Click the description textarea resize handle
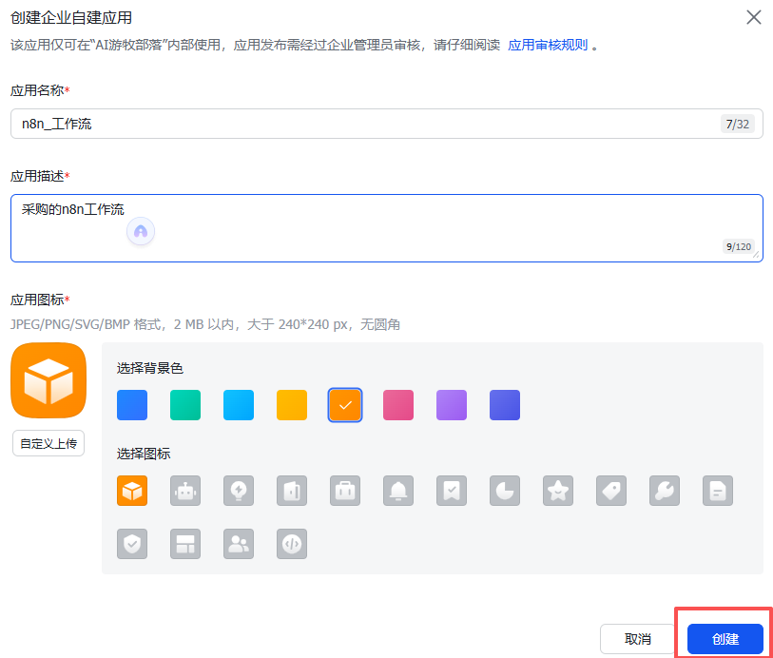The width and height of the screenshot is (773, 658). pyautogui.click(x=756, y=255)
